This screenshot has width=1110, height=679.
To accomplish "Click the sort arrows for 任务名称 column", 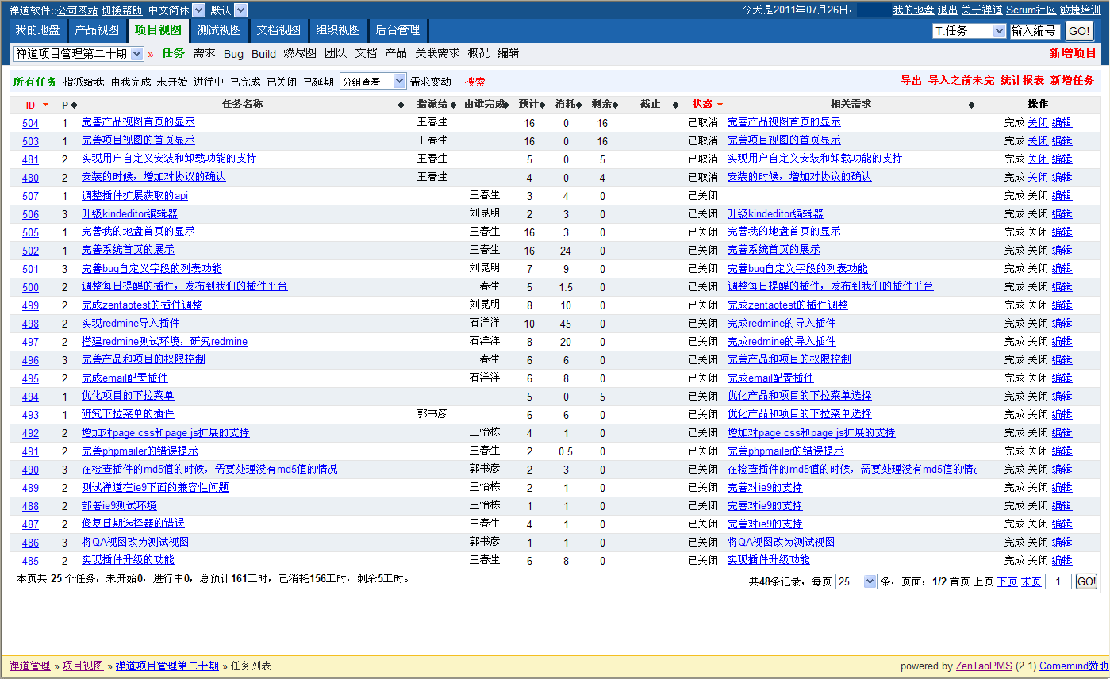I will click(x=401, y=105).
